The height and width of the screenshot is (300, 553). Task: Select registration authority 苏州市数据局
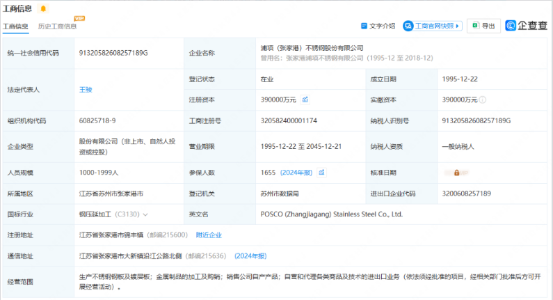point(280,194)
